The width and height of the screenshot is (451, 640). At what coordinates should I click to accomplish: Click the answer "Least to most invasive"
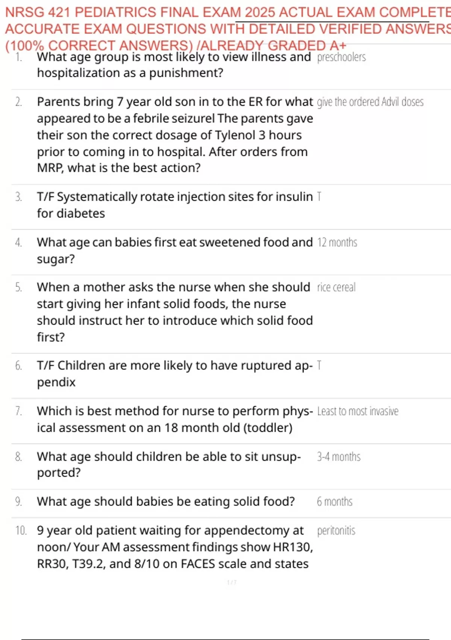[358, 411]
